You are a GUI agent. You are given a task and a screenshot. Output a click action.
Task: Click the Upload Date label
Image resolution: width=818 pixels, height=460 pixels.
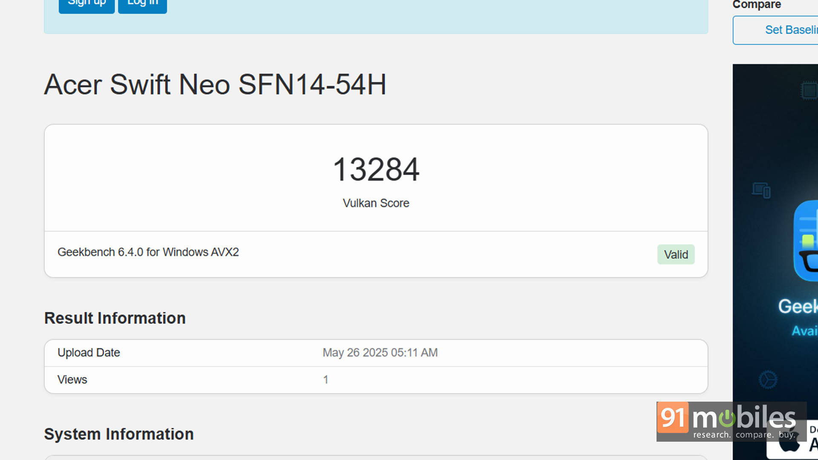click(89, 353)
